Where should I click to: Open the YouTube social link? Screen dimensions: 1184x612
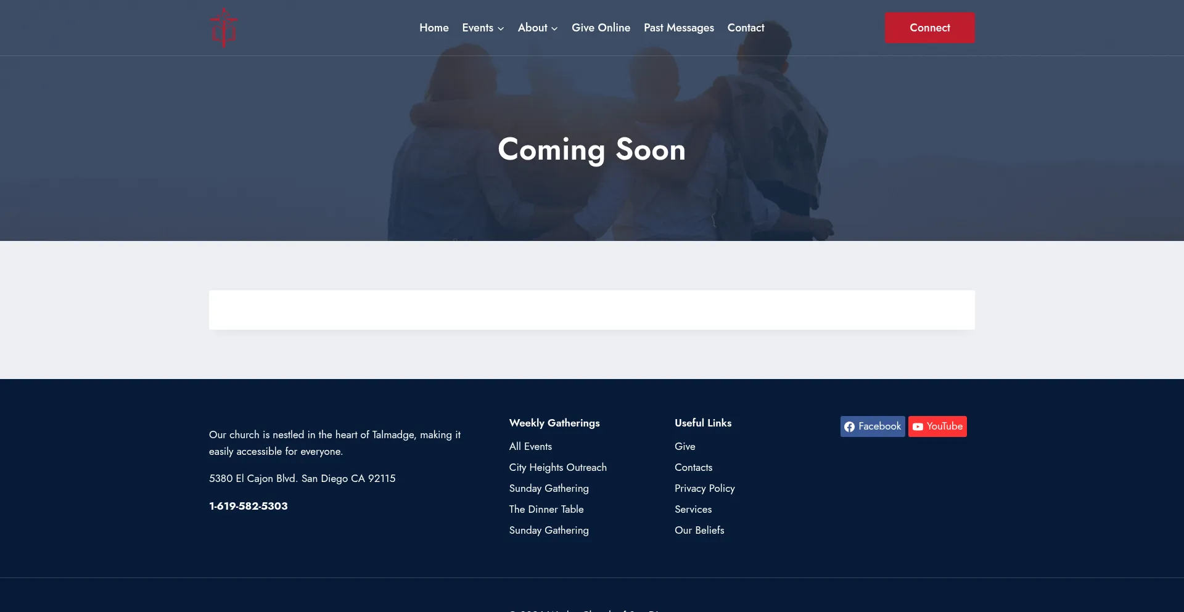click(x=937, y=426)
